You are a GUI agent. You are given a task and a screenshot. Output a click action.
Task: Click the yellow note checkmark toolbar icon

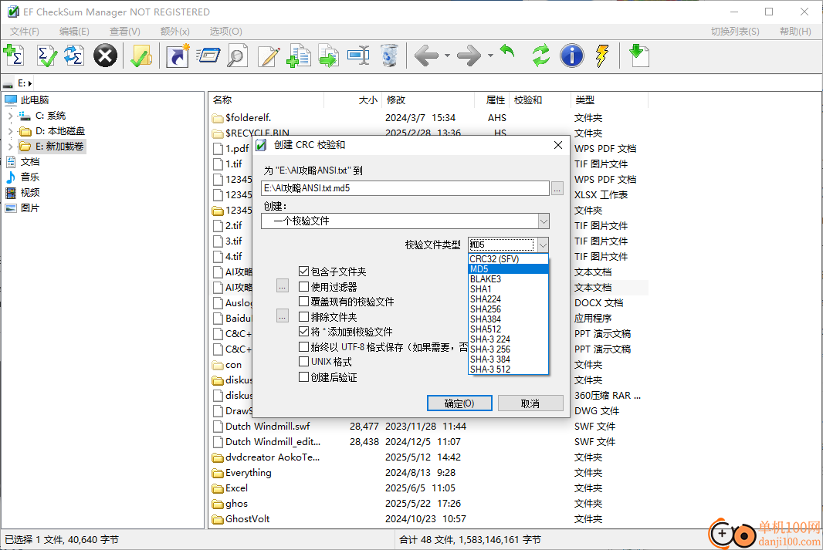click(x=141, y=56)
